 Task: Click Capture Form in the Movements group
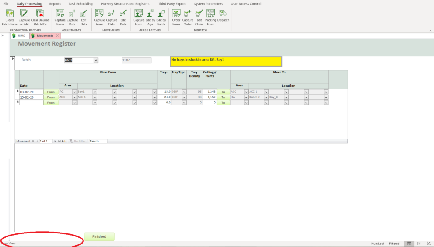(99, 17)
